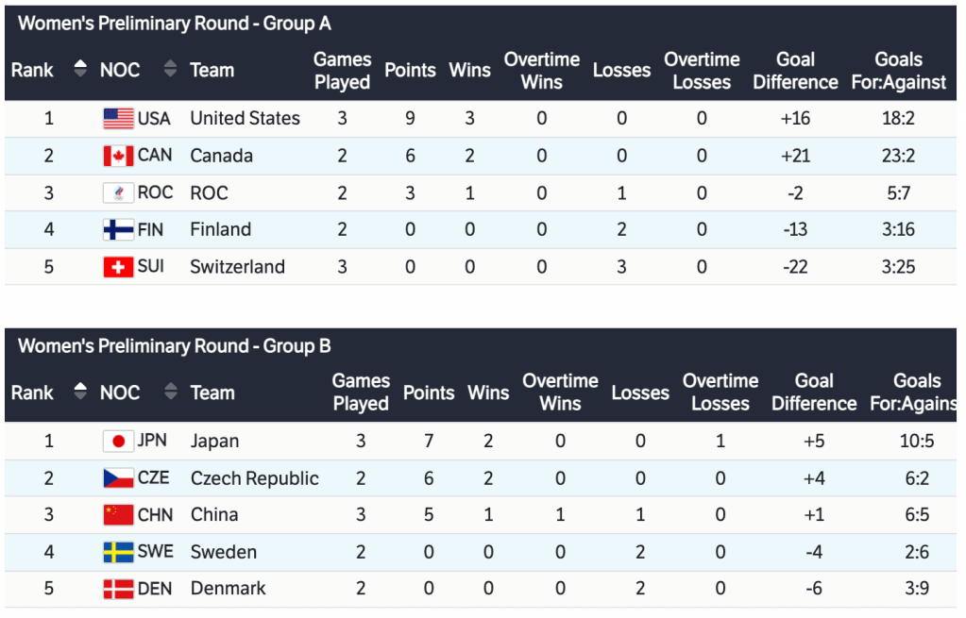This screenshot has width=966, height=618.
Task: Sort Group A by Rank arrows
Action: [x=80, y=70]
